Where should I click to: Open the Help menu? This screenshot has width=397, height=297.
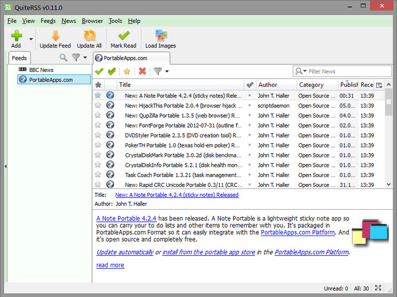click(134, 21)
